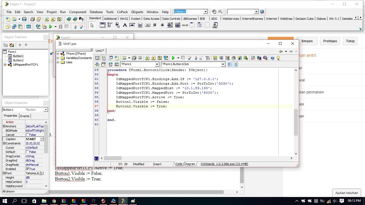The width and height of the screenshot is (365, 205).
Task: Open the TForm1 class dropdown in editor
Action: [157, 64]
